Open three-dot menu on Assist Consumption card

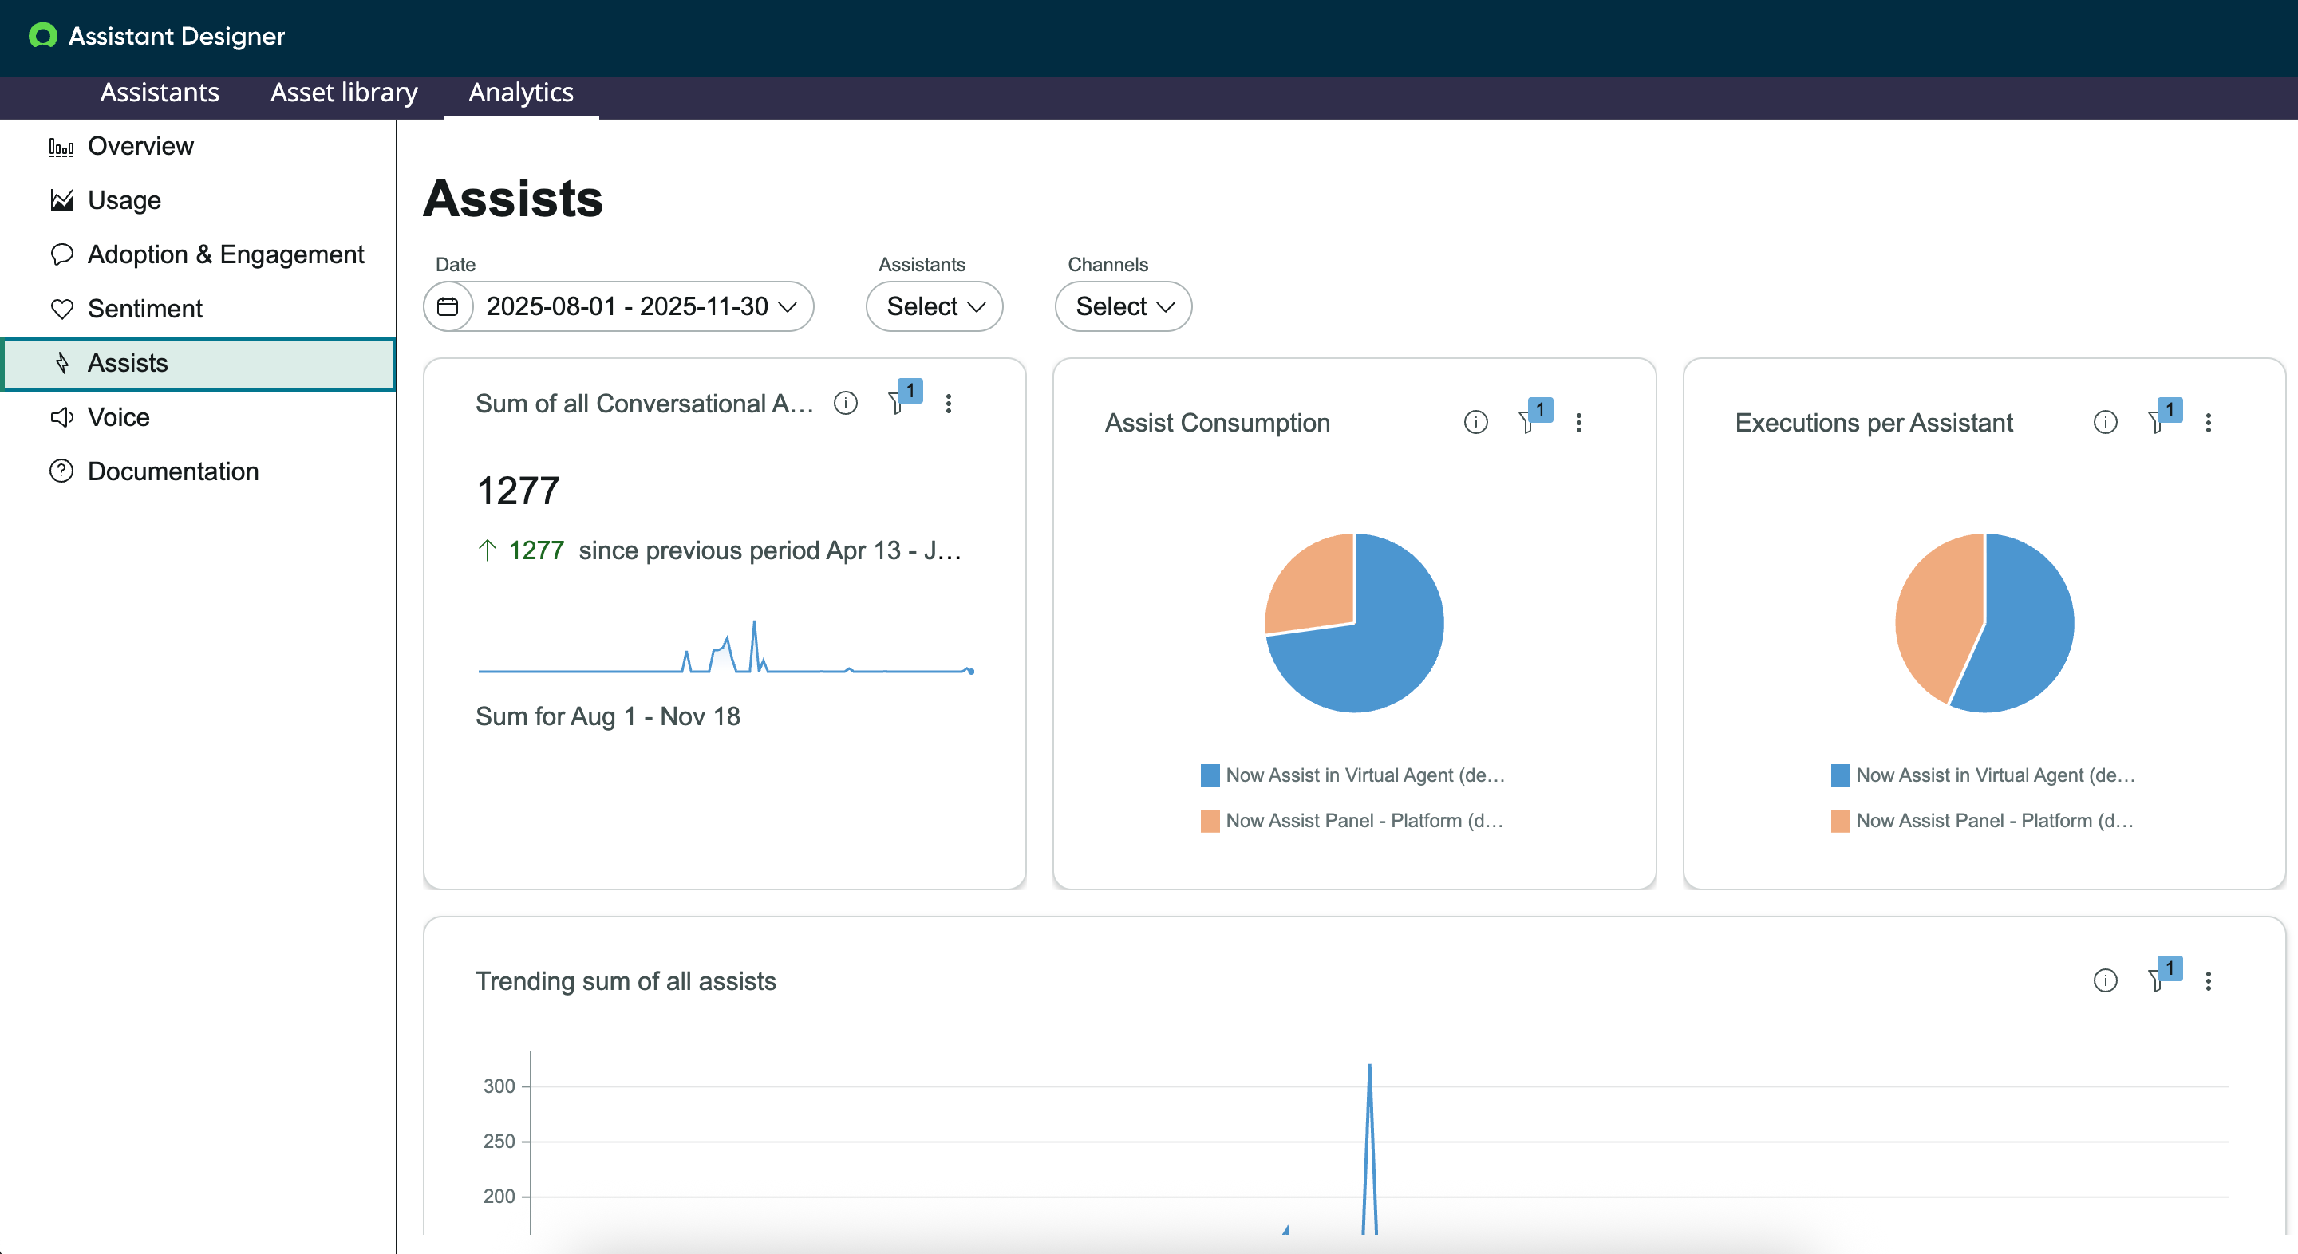[1578, 422]
